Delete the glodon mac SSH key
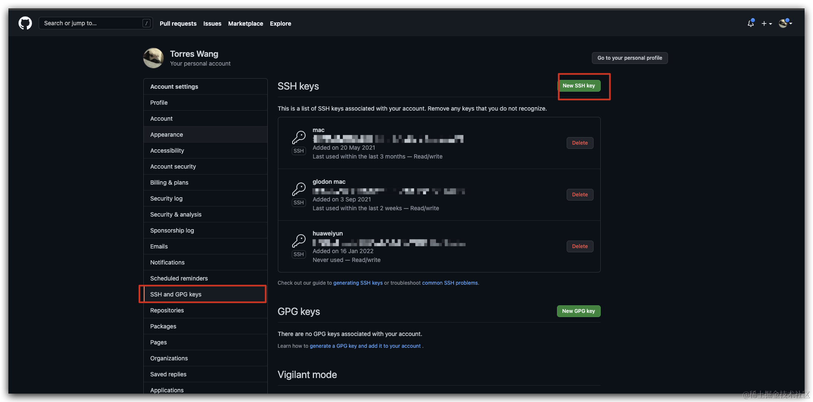The image size is (813, 402). pos(580,195)
